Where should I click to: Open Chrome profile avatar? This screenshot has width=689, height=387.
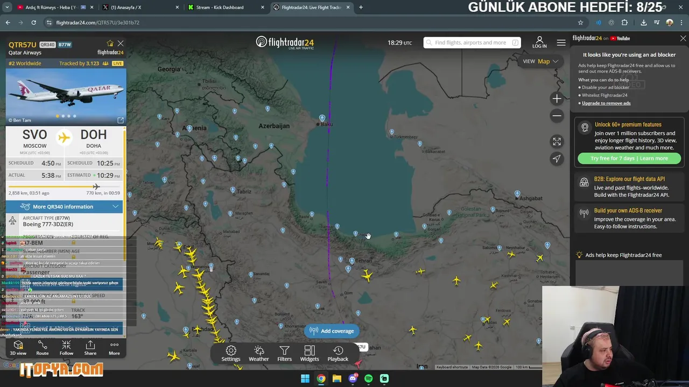(x=669, y=23)
